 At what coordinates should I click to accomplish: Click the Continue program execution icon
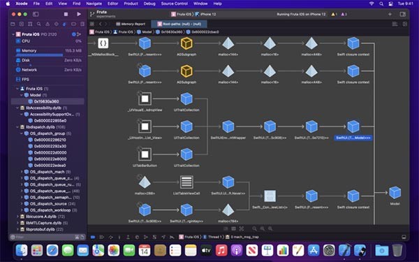tap(101, 237)
